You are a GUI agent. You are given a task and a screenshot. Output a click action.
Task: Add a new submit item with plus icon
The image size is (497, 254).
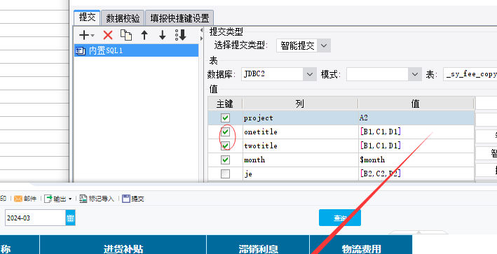[x=83, y=35]
